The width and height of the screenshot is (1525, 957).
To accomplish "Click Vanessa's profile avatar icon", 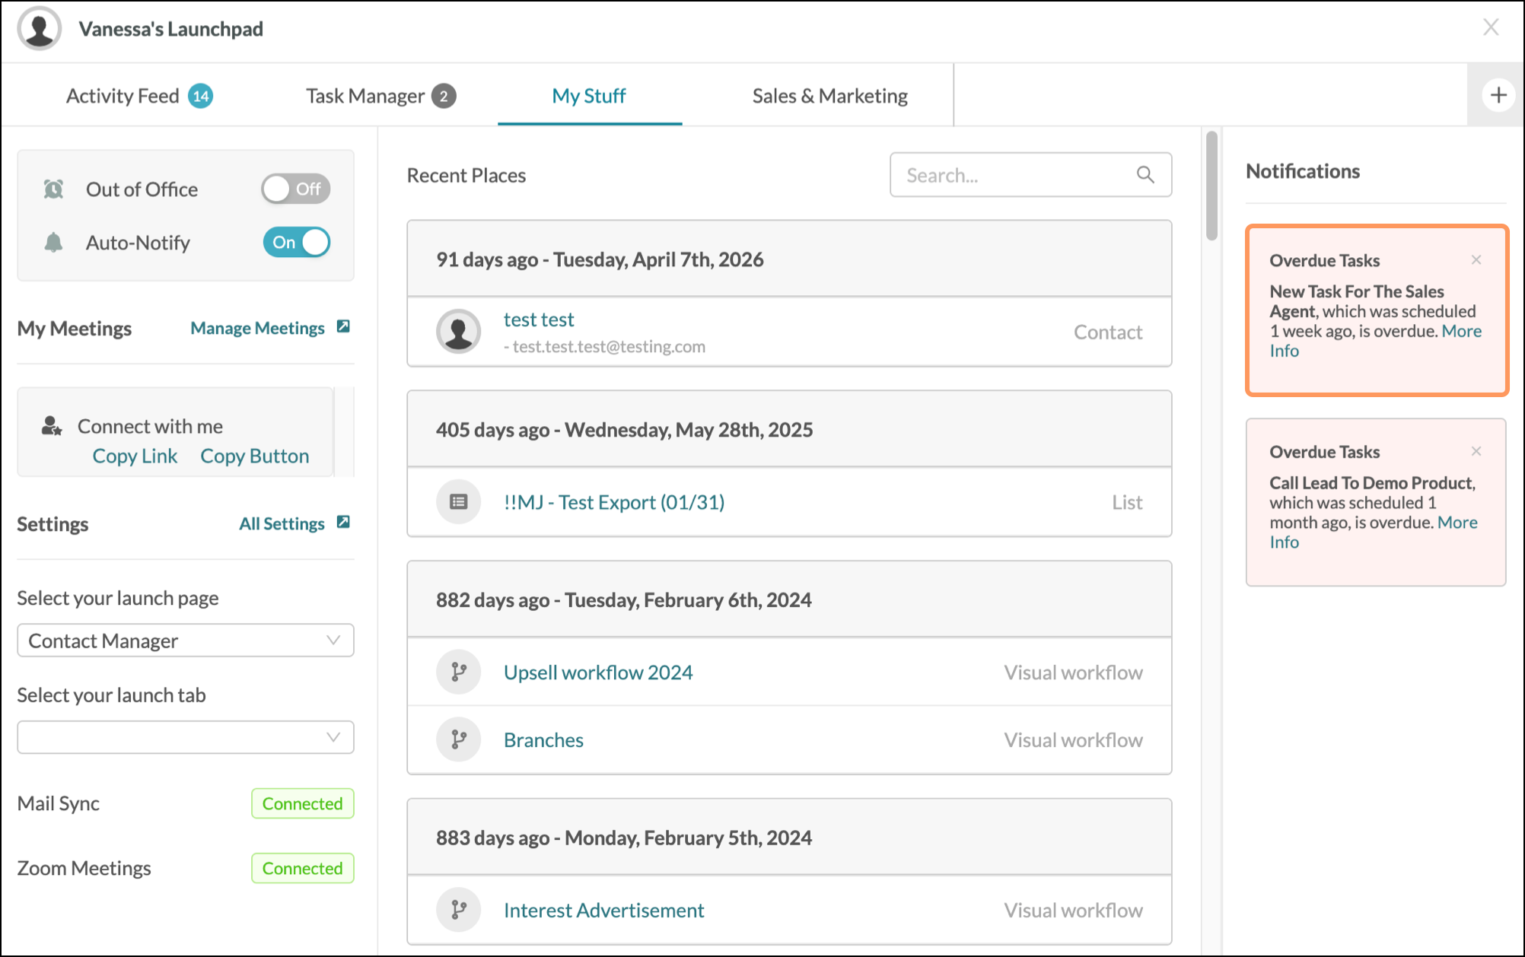I will point(40,29).
